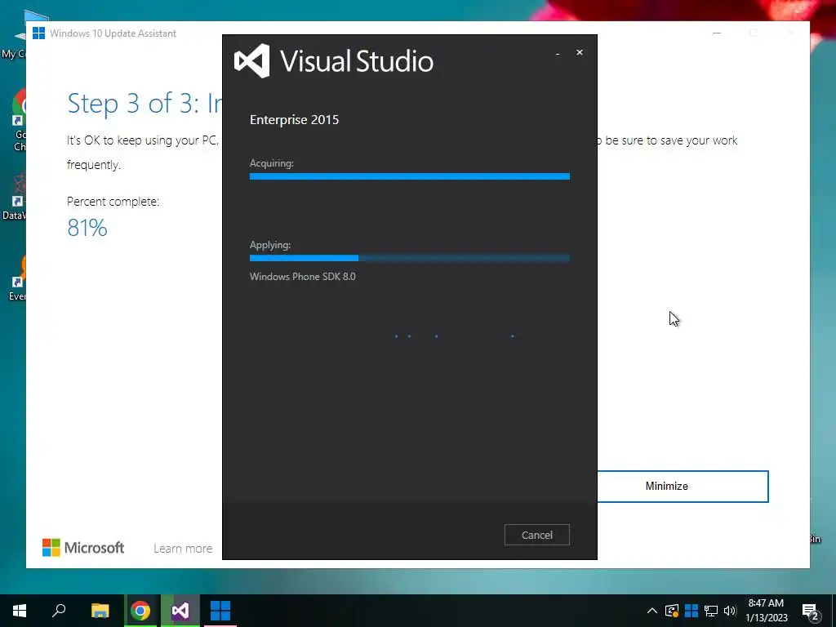Open network status tray icon
Viewport: 836px width, 627px height.
(x=711, y=611)
